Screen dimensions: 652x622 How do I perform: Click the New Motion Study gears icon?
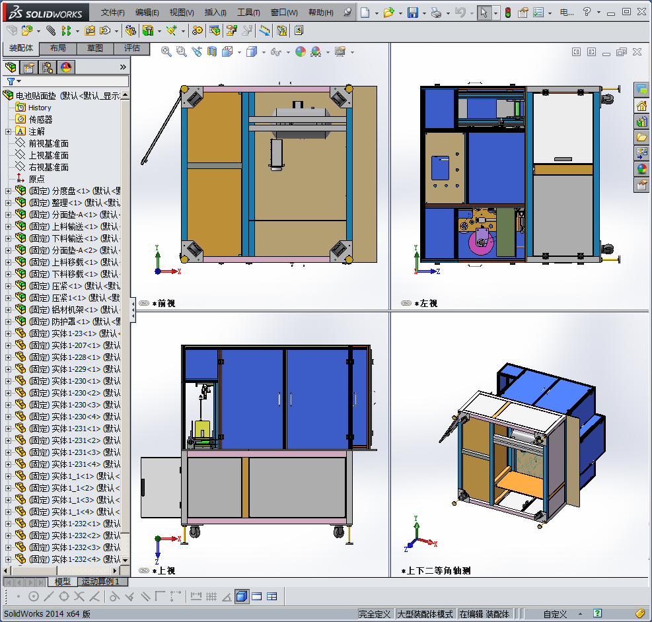197,30
